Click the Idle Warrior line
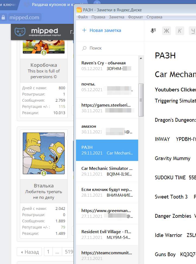Screen dimensions: 196x264 coord(175,235)
